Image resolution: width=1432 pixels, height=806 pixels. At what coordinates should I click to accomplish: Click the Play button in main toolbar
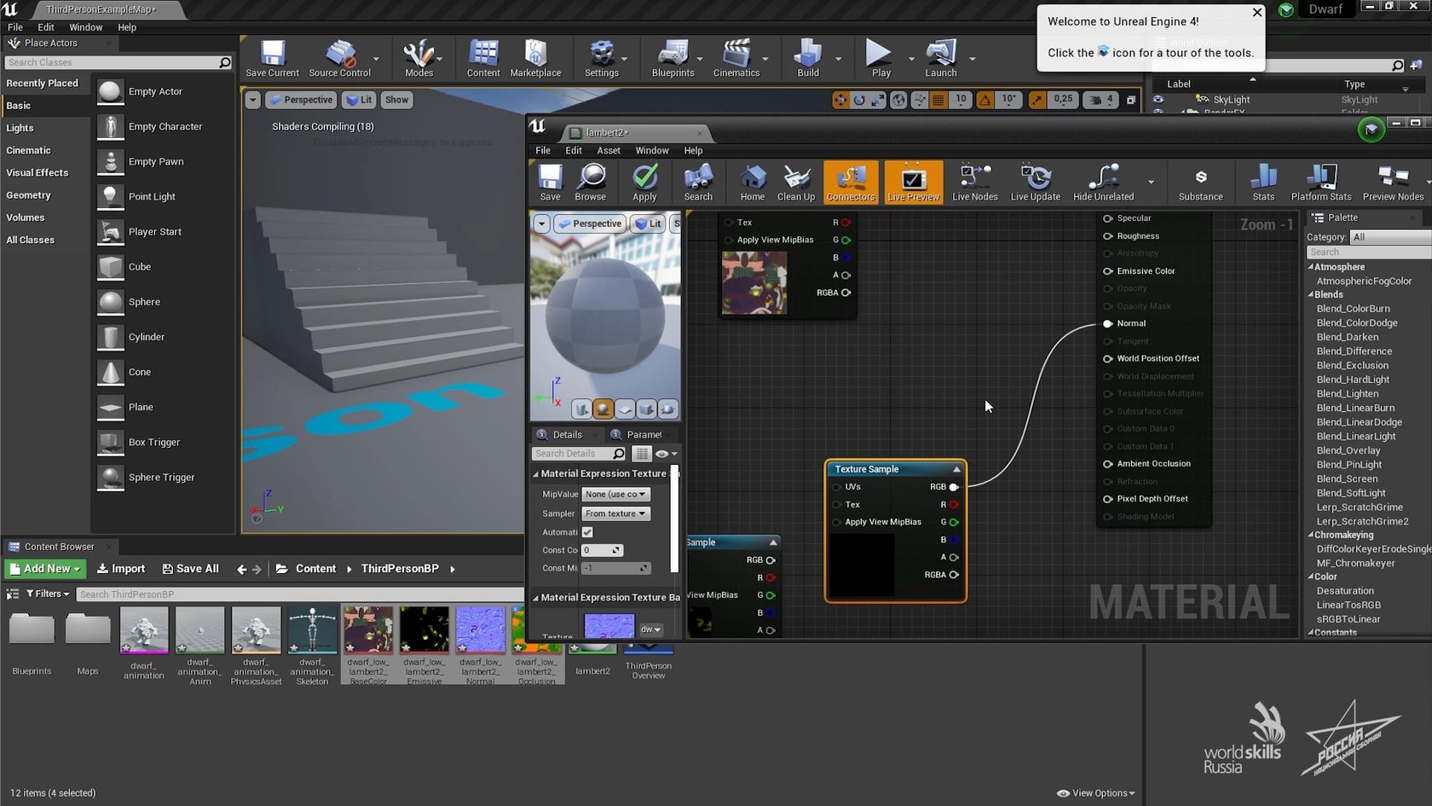point(881,59)
